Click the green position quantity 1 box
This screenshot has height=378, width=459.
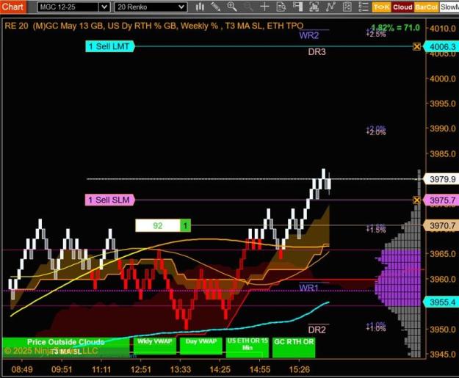[185, 225]
